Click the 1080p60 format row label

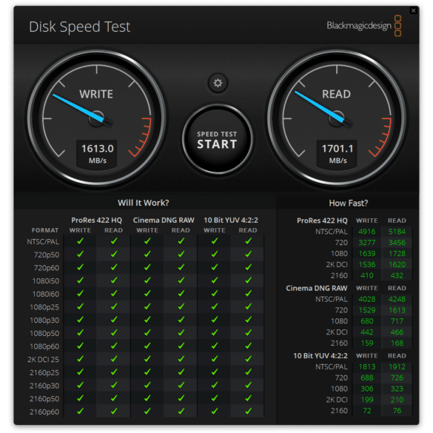pos(44,346)
